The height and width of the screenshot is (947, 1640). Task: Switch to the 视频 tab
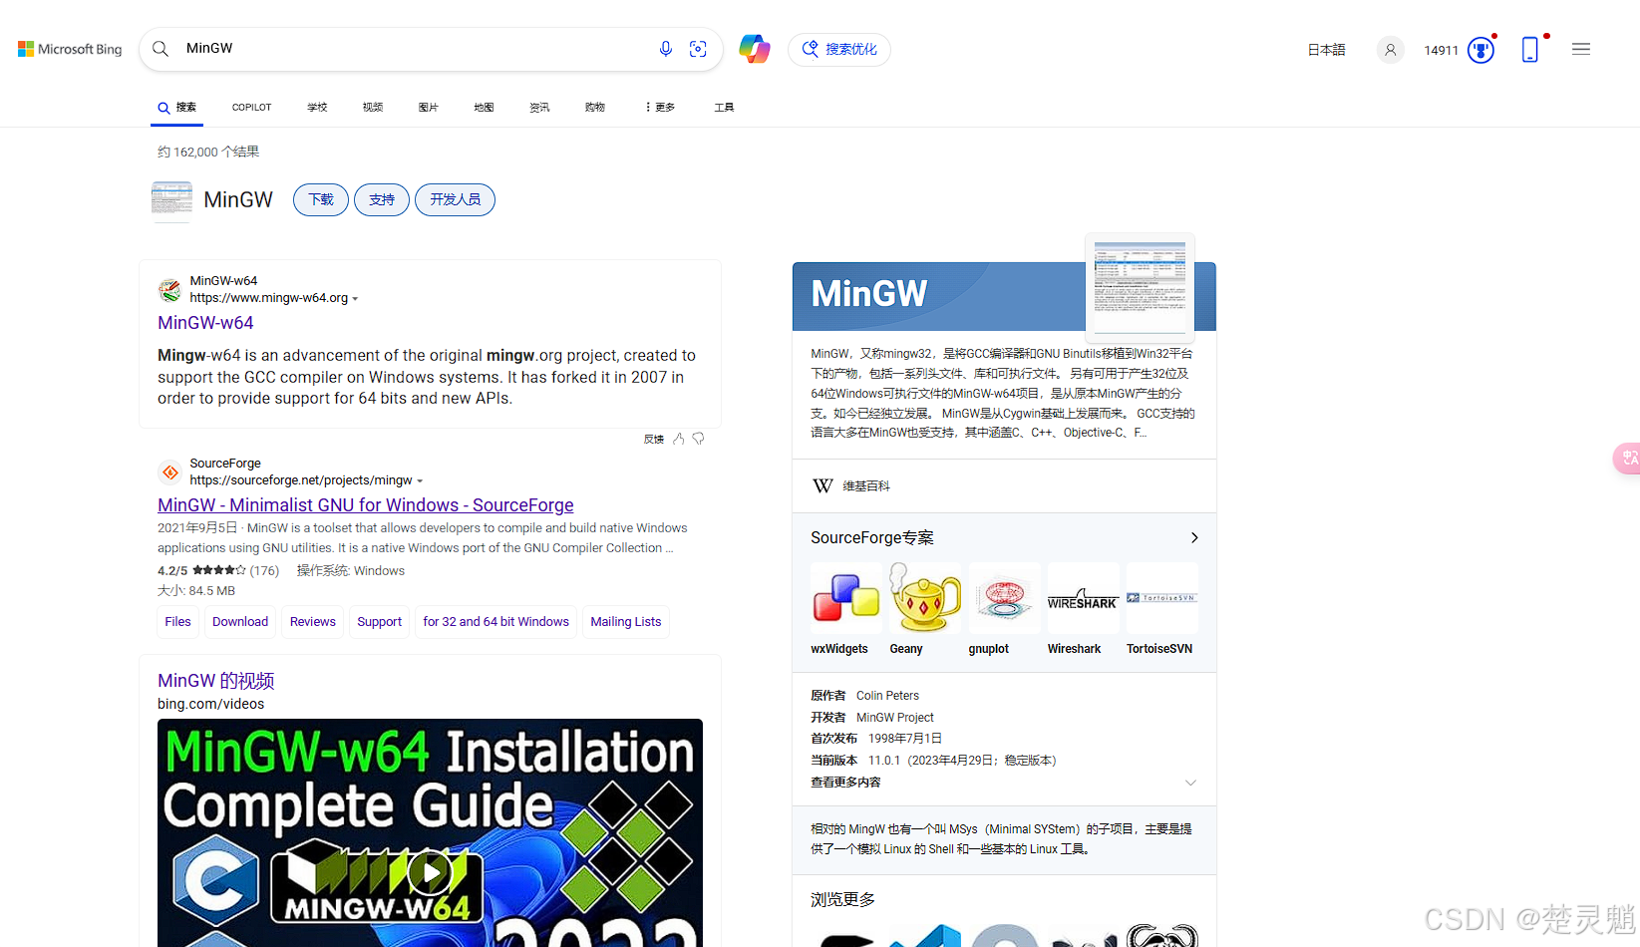pyautogui.click(x=373, y=108)
